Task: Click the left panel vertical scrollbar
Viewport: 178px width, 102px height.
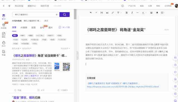Action: (75, 14)
